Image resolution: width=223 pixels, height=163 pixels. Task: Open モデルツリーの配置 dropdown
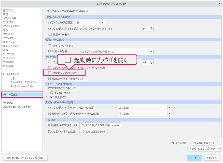151,52
